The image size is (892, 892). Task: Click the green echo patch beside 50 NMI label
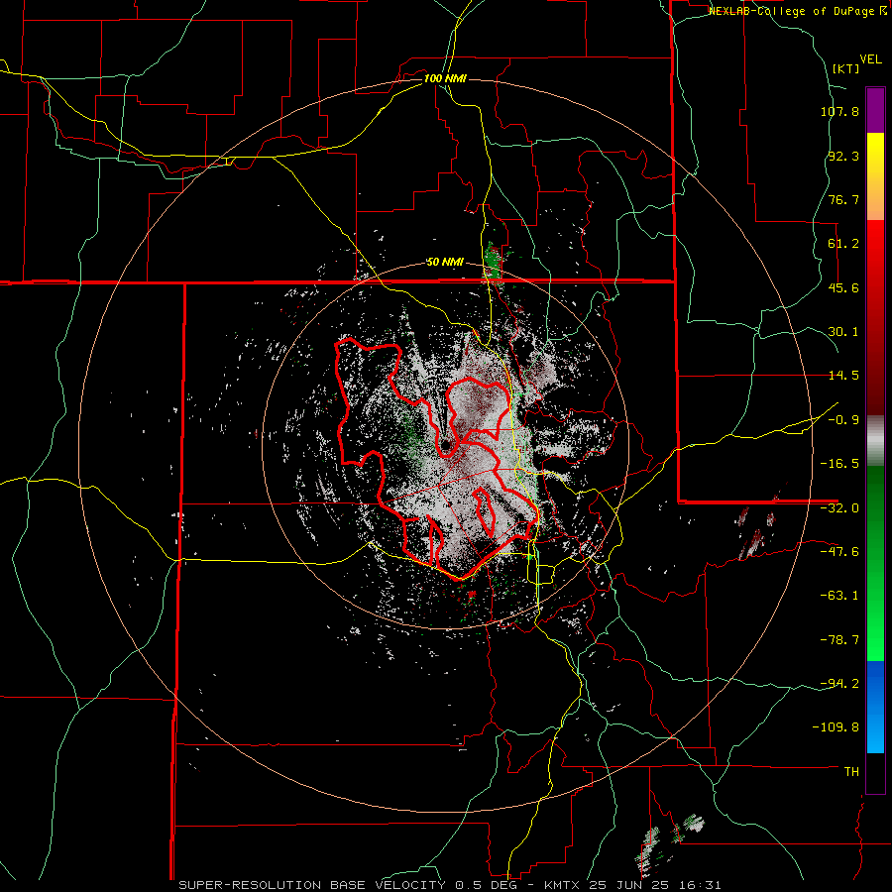[492, 261]
